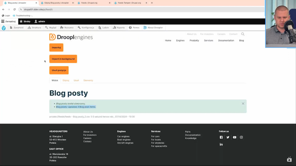
Task: Open the Skróty shortcuts menu
Action: point(25,22)
